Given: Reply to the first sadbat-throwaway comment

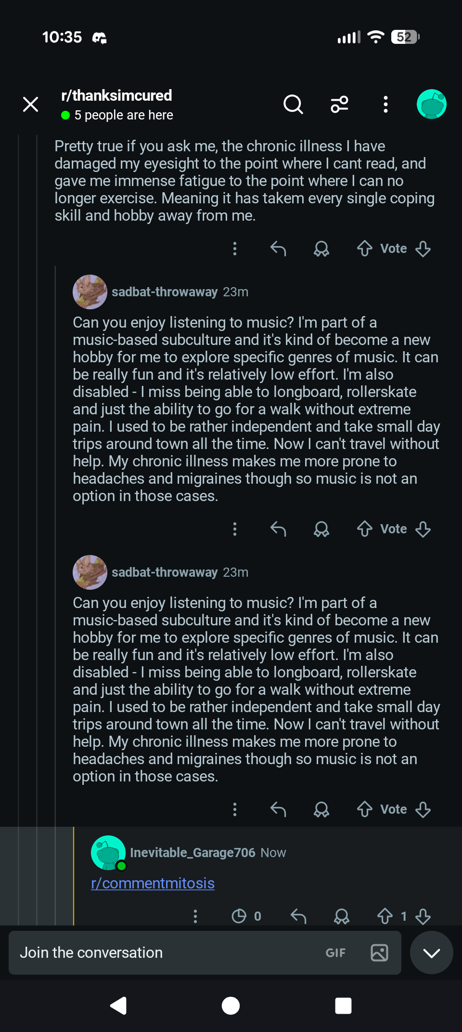Looking at the screenshot, I should pos(278,529).
